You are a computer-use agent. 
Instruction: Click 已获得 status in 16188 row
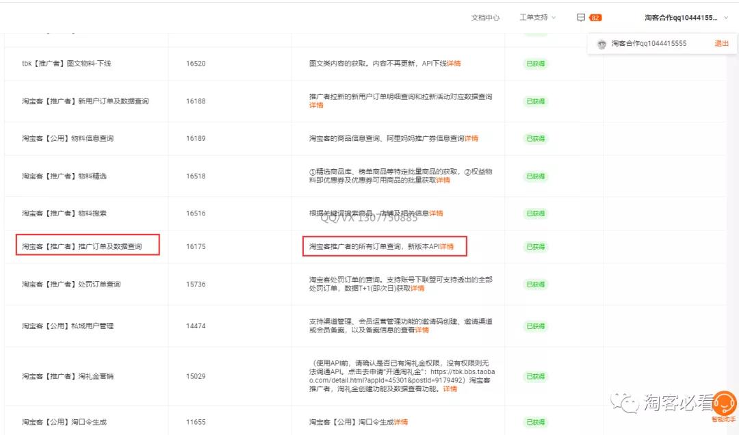coord(535,101)
